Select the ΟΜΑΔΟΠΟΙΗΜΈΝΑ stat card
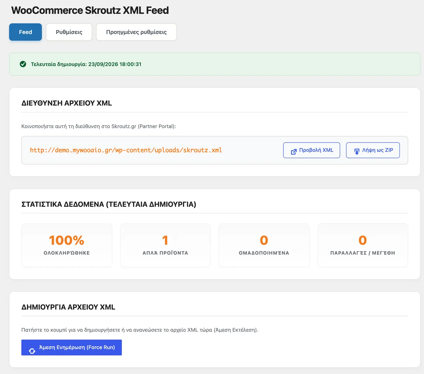 (264, 245)
